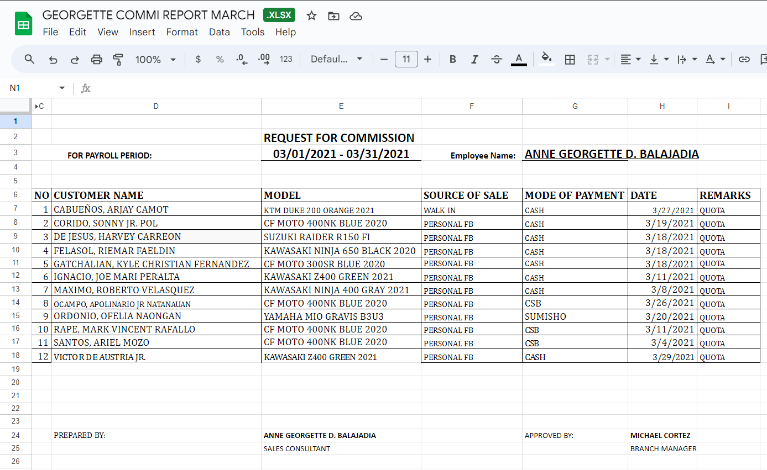
Task: Select row 6 header
Action: (x=15, y=195)
